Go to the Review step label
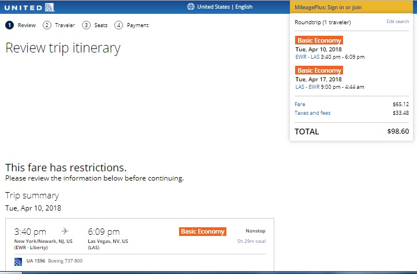The image size is (417, 274). 27,25
